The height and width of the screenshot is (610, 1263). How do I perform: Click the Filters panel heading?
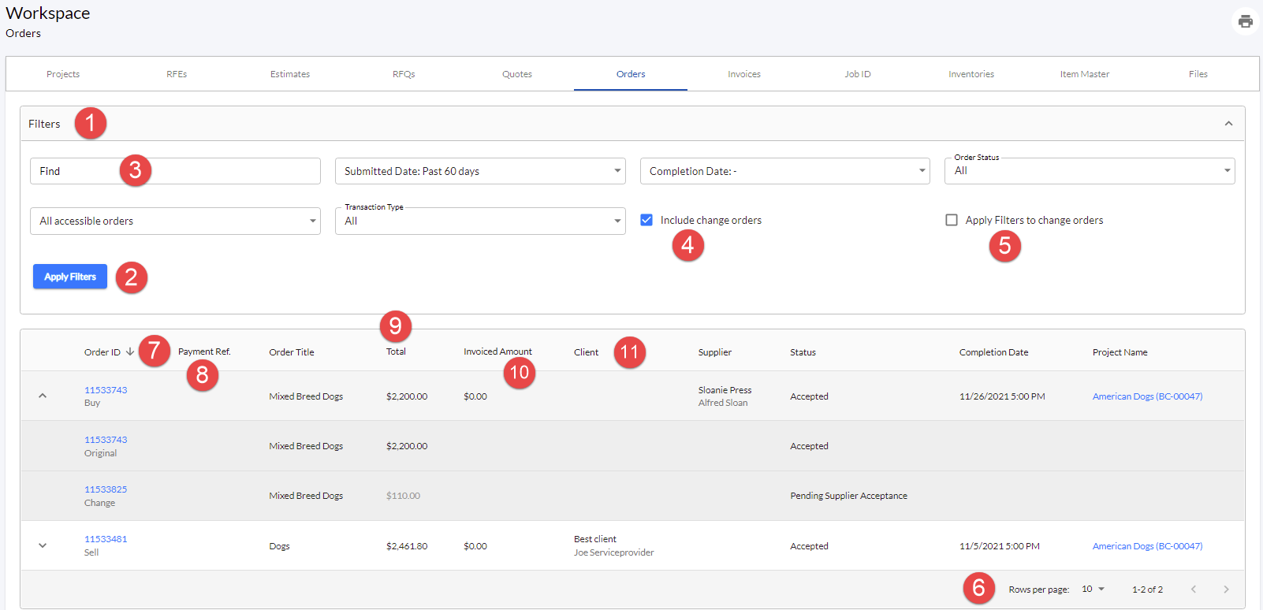(44, 124)
